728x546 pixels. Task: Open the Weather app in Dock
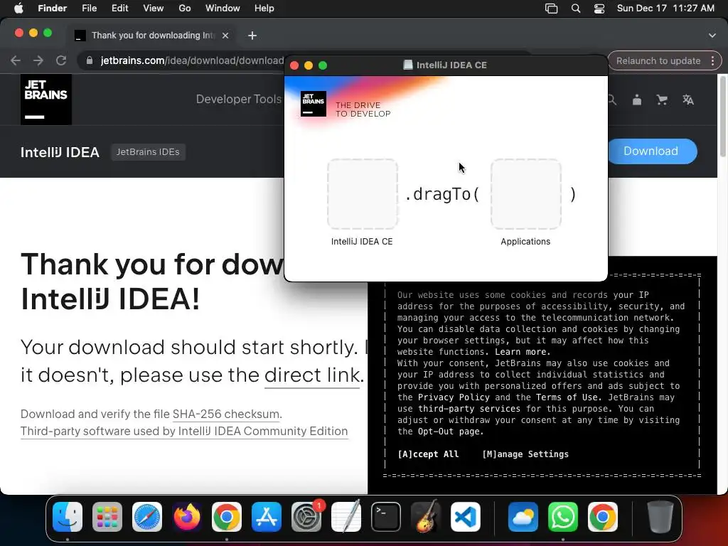click(523, 517)
